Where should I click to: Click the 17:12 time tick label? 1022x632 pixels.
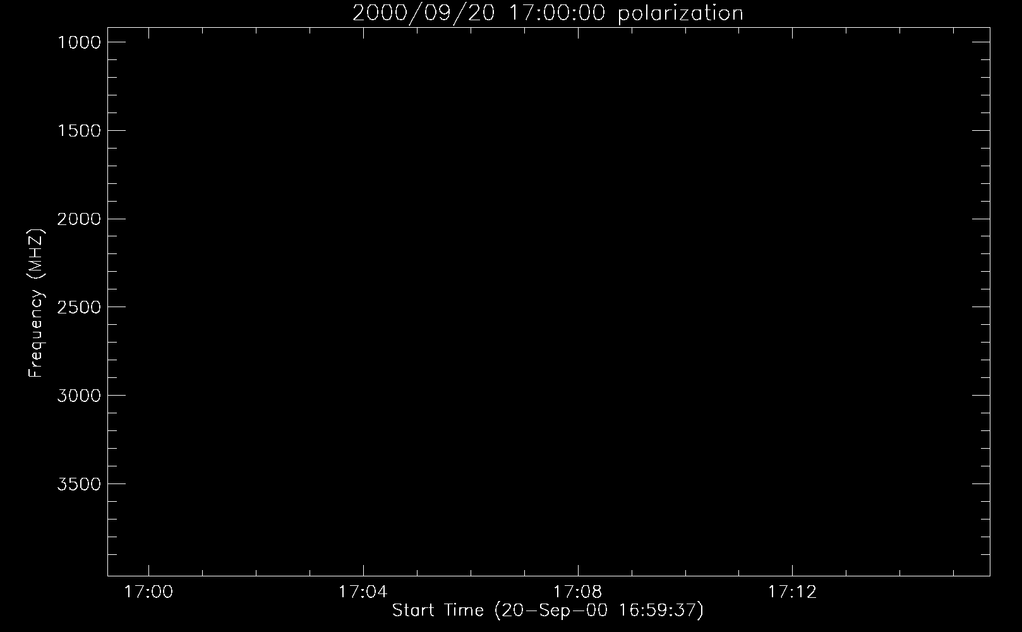point(792,592)
